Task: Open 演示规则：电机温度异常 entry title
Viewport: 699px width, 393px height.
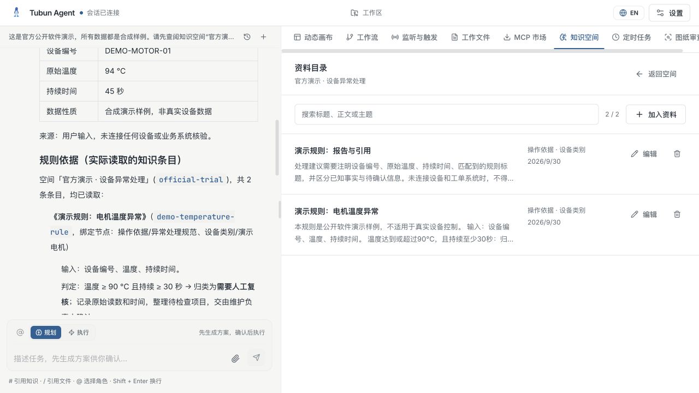Action: pyautogui.click(x=336, y=211)
